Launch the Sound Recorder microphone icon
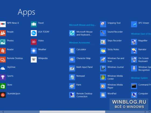Image resolution: width=151 pixels, height=113 pixels. pyautogui.click(x=103, y=33)
